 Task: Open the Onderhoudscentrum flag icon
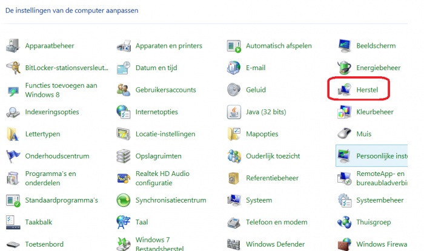13,156
